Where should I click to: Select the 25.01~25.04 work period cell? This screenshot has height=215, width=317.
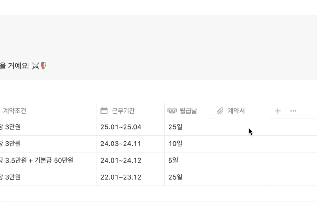click(121, 127)
